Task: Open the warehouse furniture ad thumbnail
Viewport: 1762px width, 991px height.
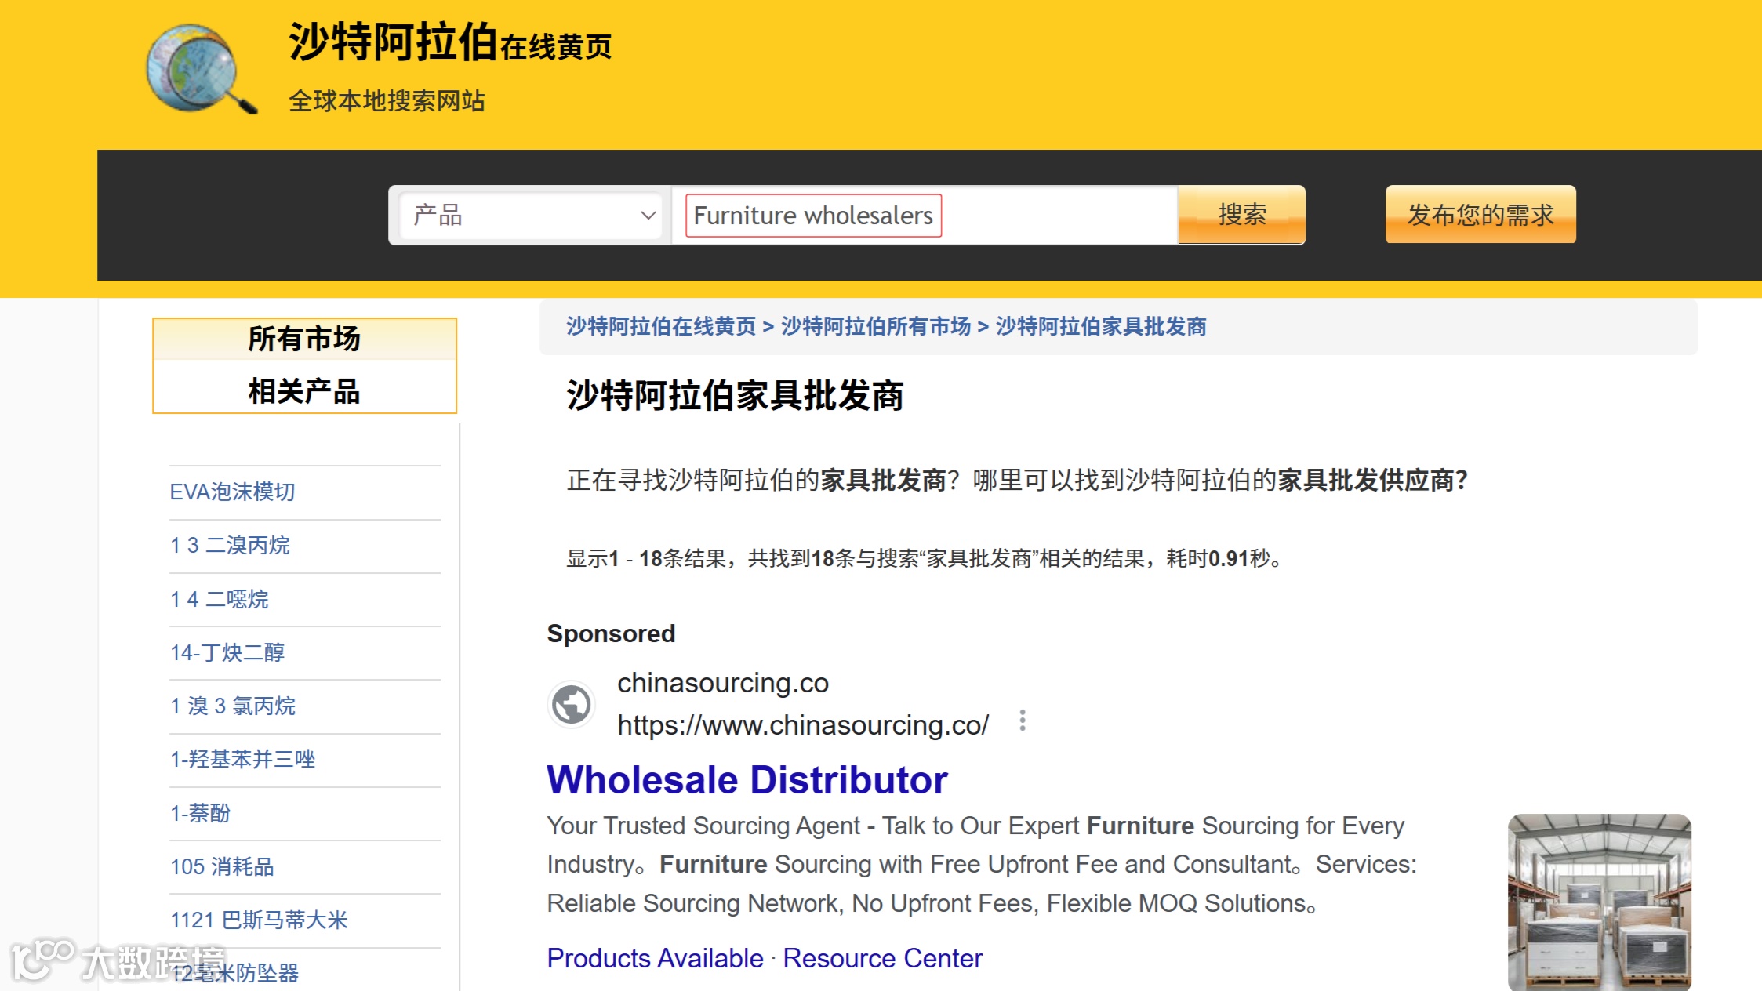Action: [1599, 902]
